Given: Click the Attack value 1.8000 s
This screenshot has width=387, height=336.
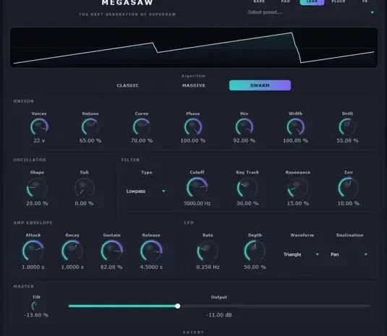Looking at the screenshot, I should coord(33,267).
